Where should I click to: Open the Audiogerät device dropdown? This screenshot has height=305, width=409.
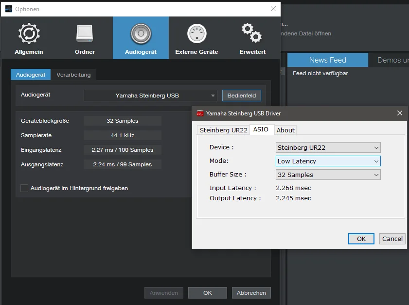click(x=150, y=96)
